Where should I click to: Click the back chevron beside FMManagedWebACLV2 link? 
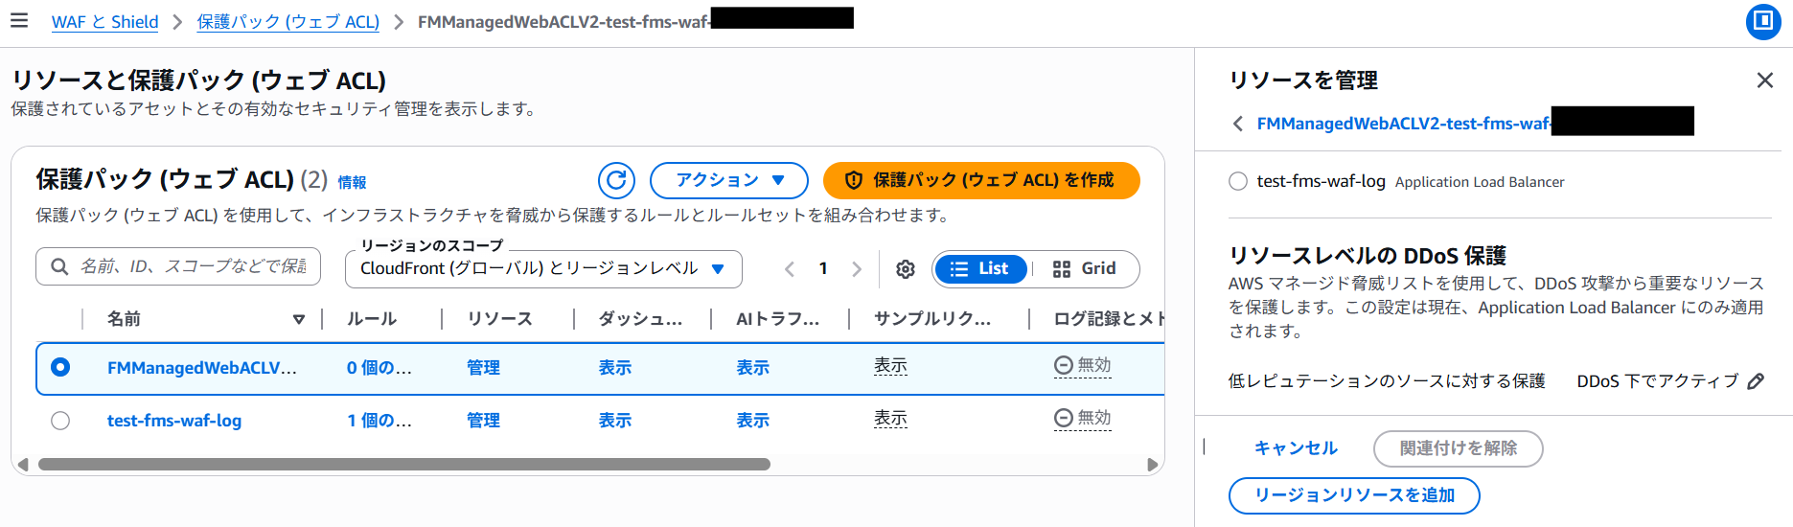point(1238,124)
